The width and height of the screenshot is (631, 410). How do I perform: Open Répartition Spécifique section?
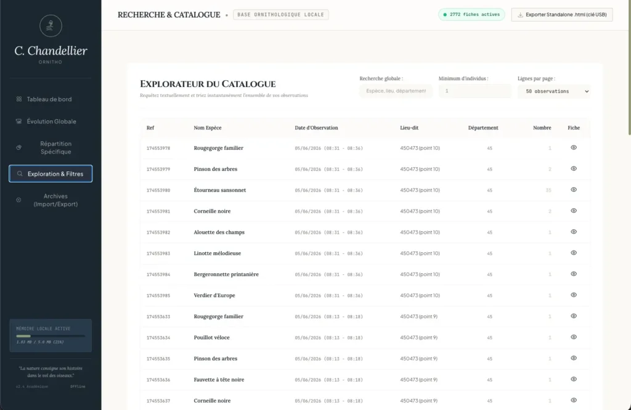click(51, 147)
